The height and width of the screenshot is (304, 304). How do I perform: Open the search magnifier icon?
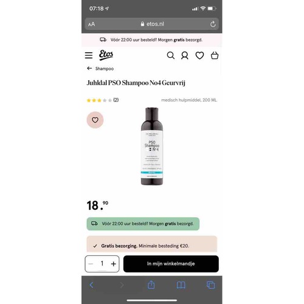point(171,55)
